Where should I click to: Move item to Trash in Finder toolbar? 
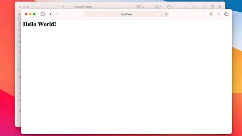[205, 7]
